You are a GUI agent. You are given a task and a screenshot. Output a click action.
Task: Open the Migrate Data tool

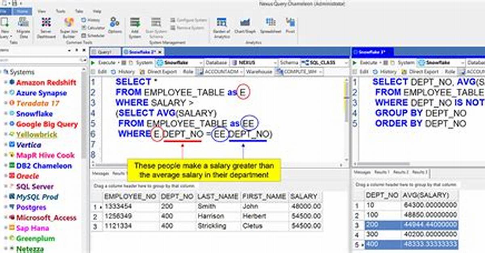(x=23, y=27)
